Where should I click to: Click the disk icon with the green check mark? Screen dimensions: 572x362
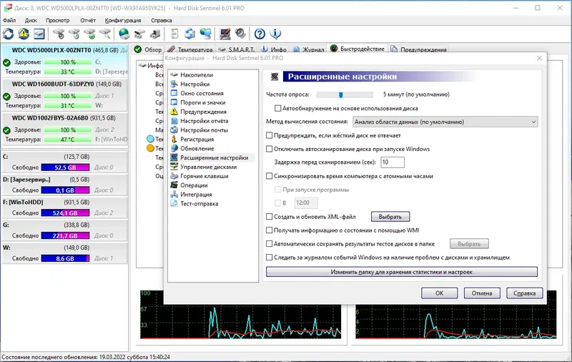point(90,34)
